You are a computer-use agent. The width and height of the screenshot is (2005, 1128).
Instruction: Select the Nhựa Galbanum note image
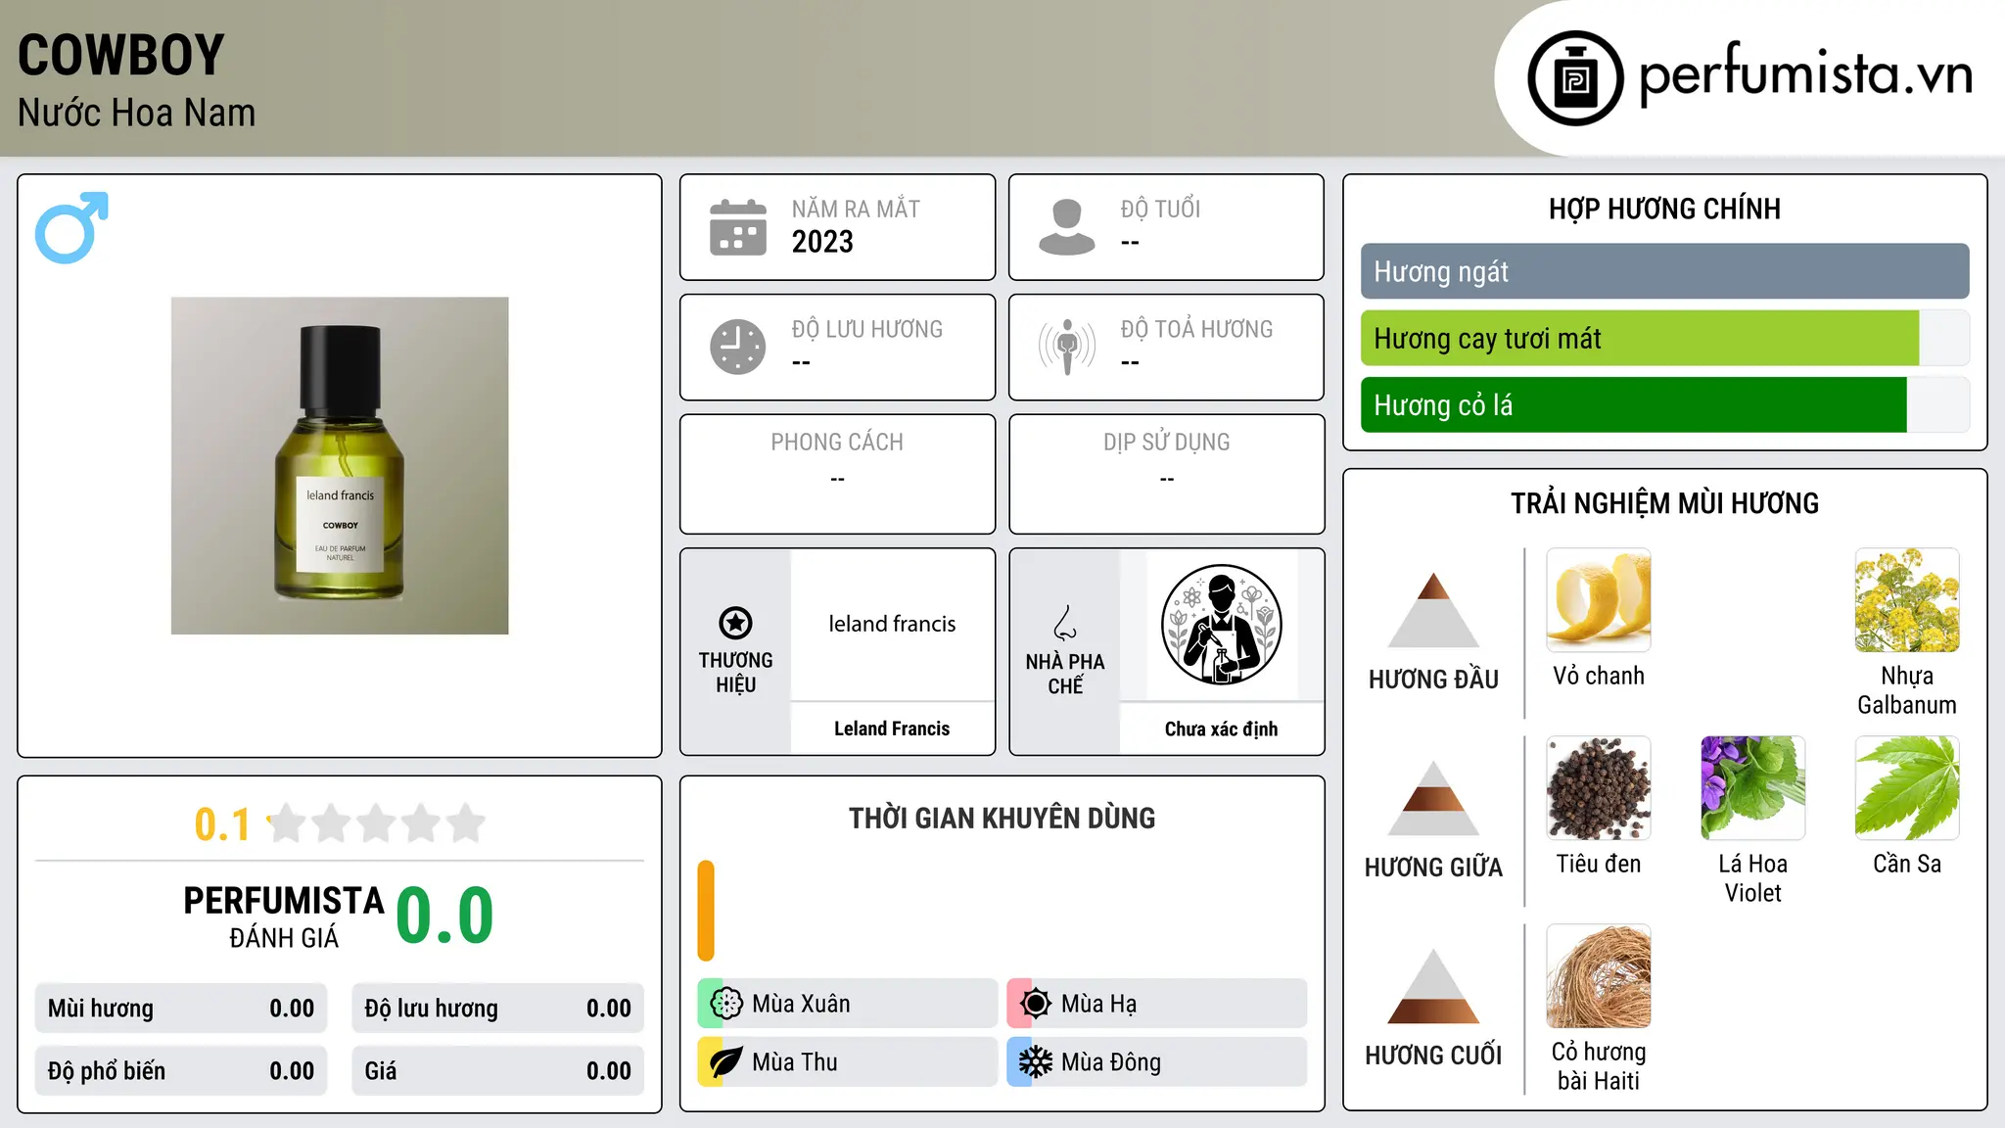1907,600
